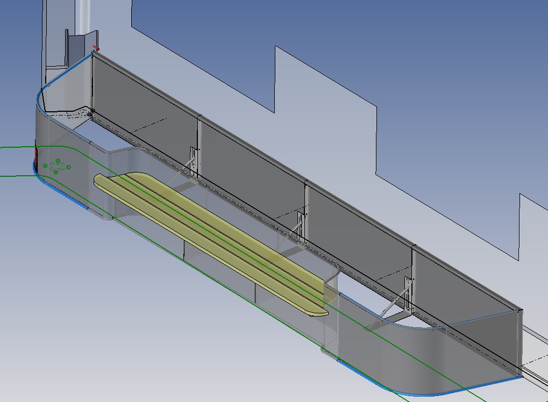This screenshot has height=402, width=548.
Task: Pick the red marker at top-left panel corner
Action: click(x=96, y=48)
